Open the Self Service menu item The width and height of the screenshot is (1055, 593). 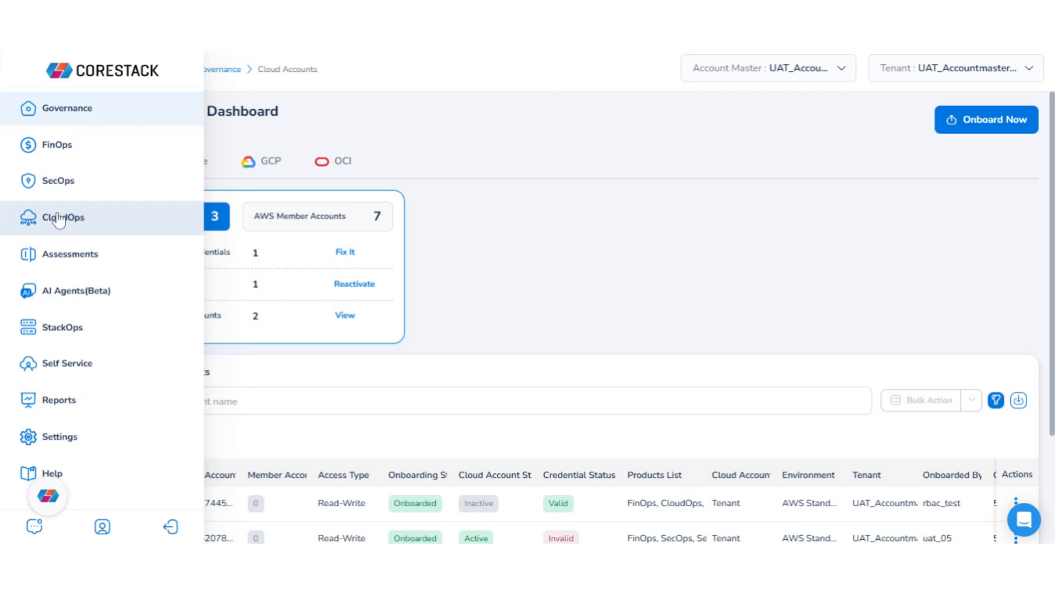click(x=102, y=363)
